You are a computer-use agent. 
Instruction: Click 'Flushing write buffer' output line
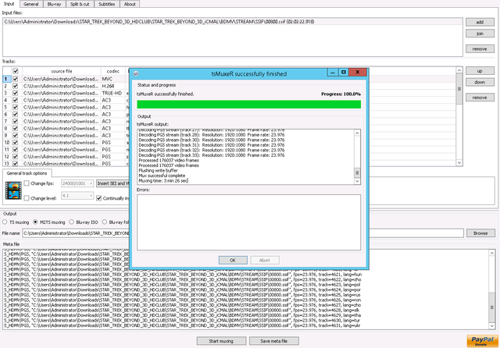158,170
